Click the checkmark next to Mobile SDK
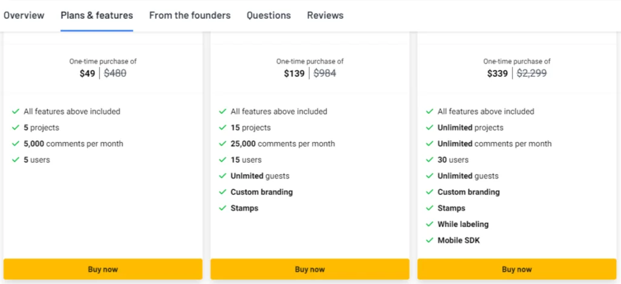This screenshot has height=284, width=621. point(430,240)
